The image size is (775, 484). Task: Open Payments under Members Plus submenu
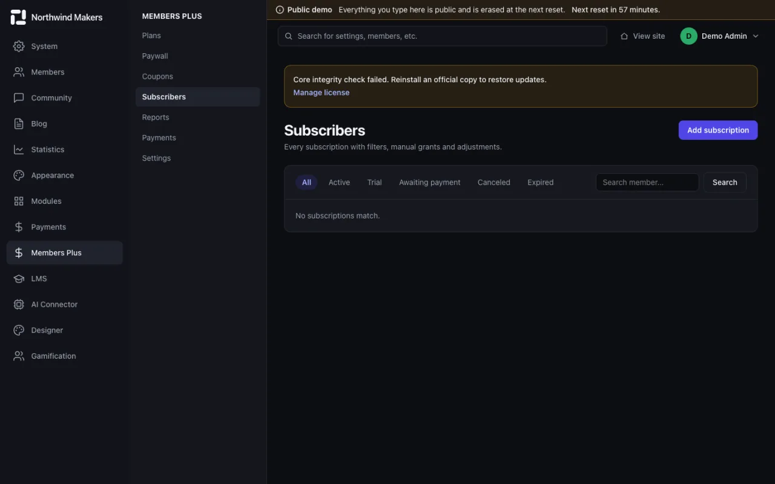pyautogui.click(x=197, y=138)
